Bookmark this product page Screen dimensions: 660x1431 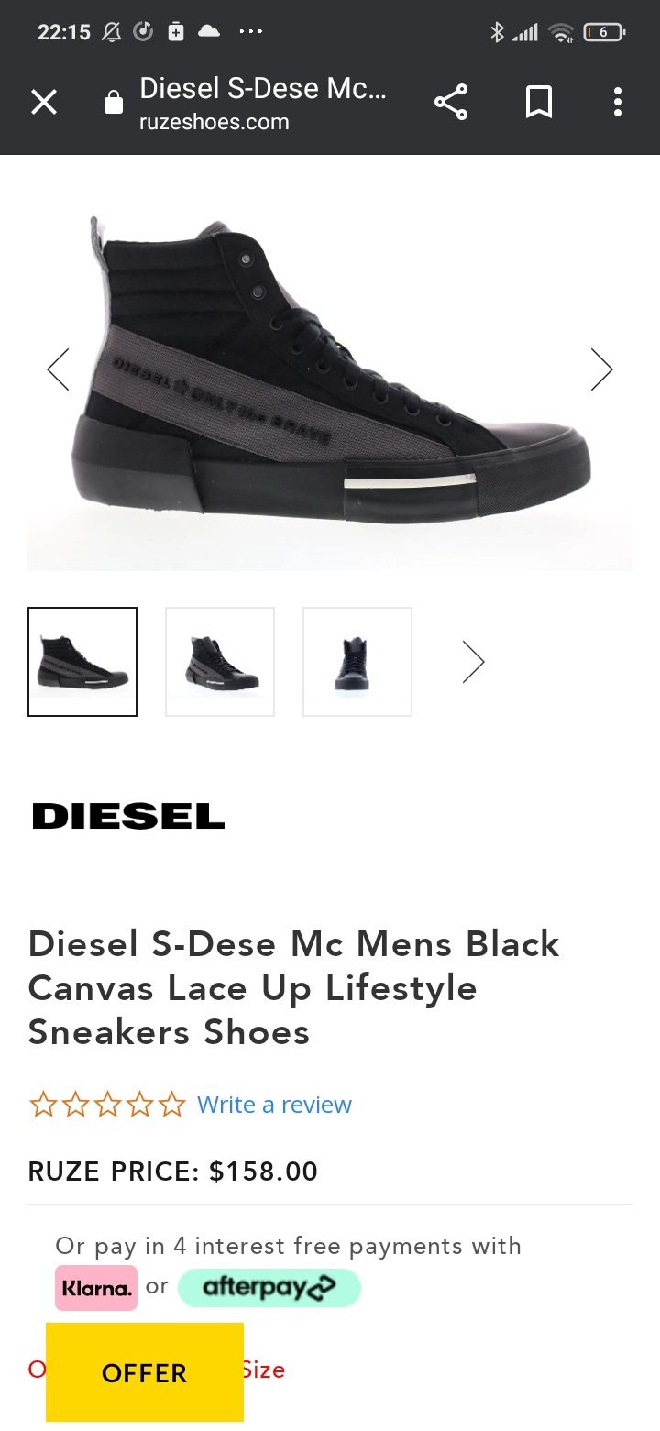point(539,102)
